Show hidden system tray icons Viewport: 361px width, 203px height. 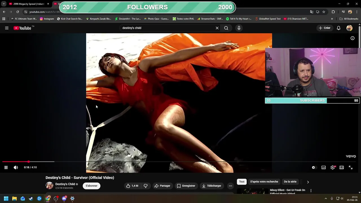[326, 198]
